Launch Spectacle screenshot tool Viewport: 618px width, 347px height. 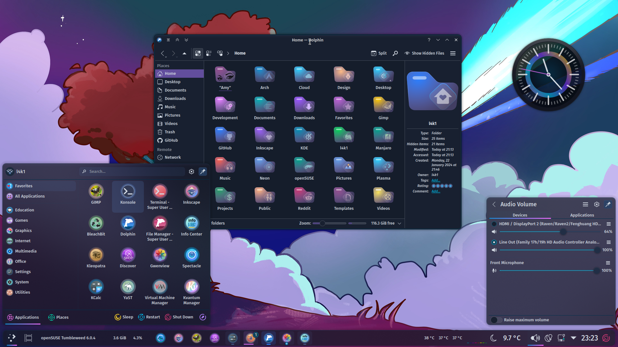click(x=192, y=258)
